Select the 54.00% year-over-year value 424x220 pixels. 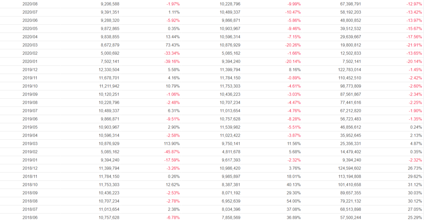click(x=293, y=201)
